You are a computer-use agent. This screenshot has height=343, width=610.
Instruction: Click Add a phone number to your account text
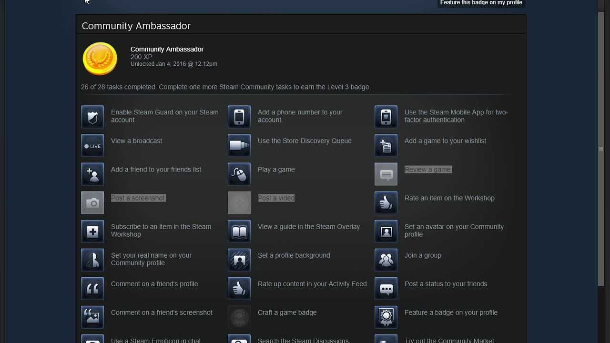(x=300, y=116)
